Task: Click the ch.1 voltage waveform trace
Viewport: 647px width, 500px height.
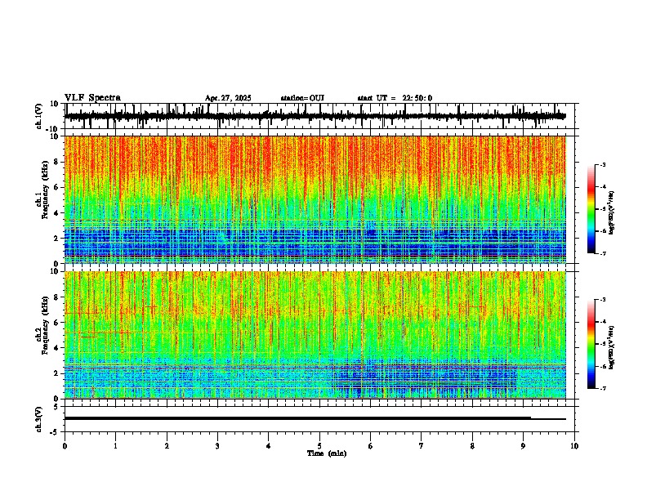Action: [315, 116]
